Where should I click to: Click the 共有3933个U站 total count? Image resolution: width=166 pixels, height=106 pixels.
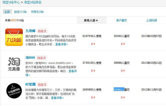pyautogui.click(x=14, y=20)
